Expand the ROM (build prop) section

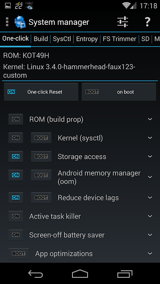(150, 119)
